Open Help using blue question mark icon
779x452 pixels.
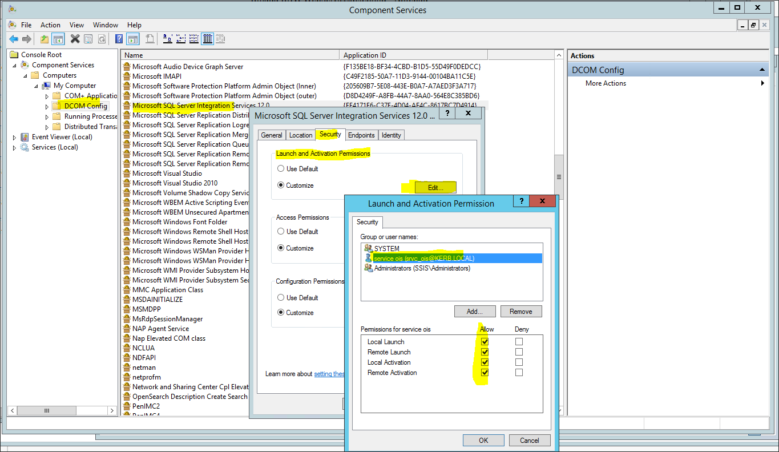tap(119, 39)
